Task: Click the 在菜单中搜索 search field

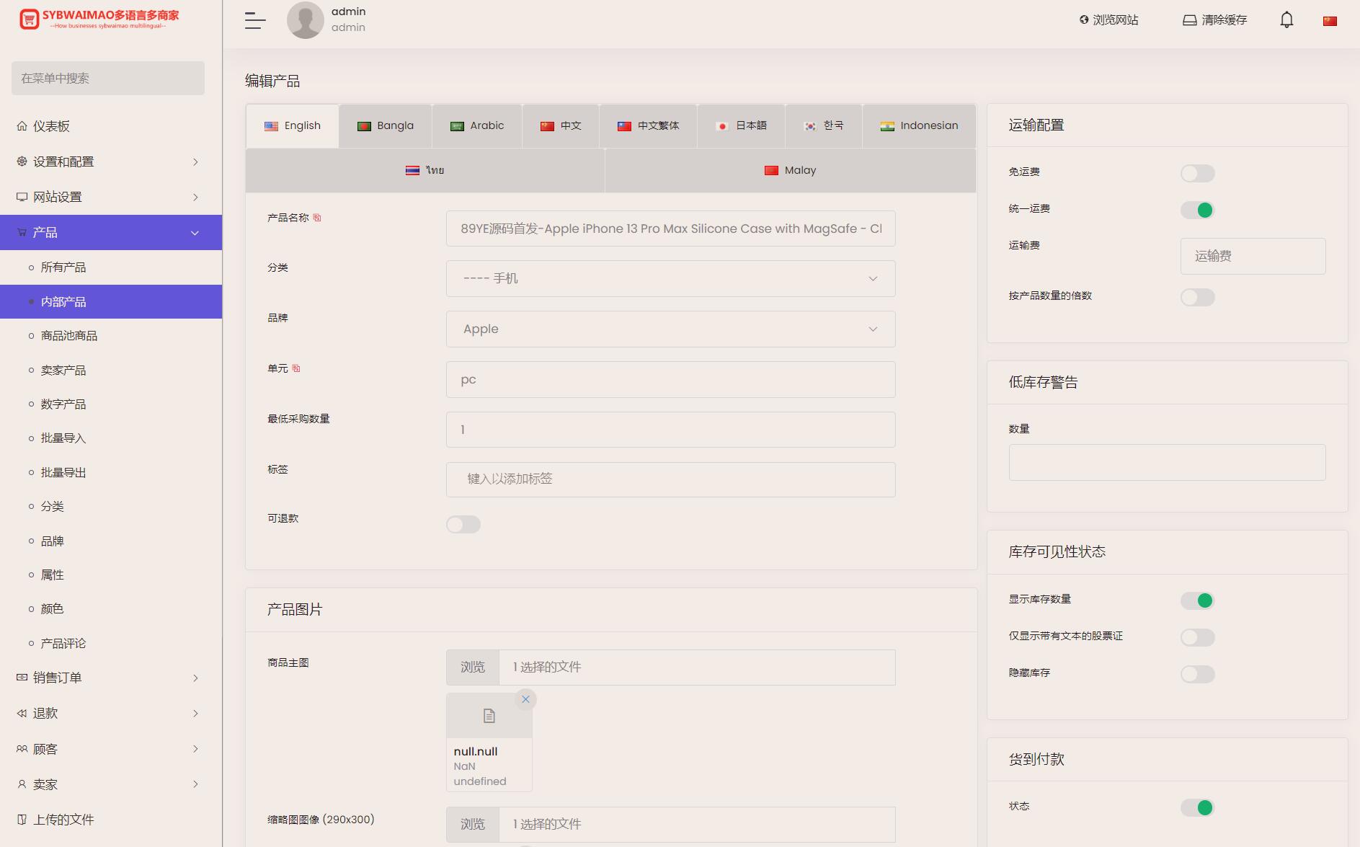Action: tap(108, 78)
